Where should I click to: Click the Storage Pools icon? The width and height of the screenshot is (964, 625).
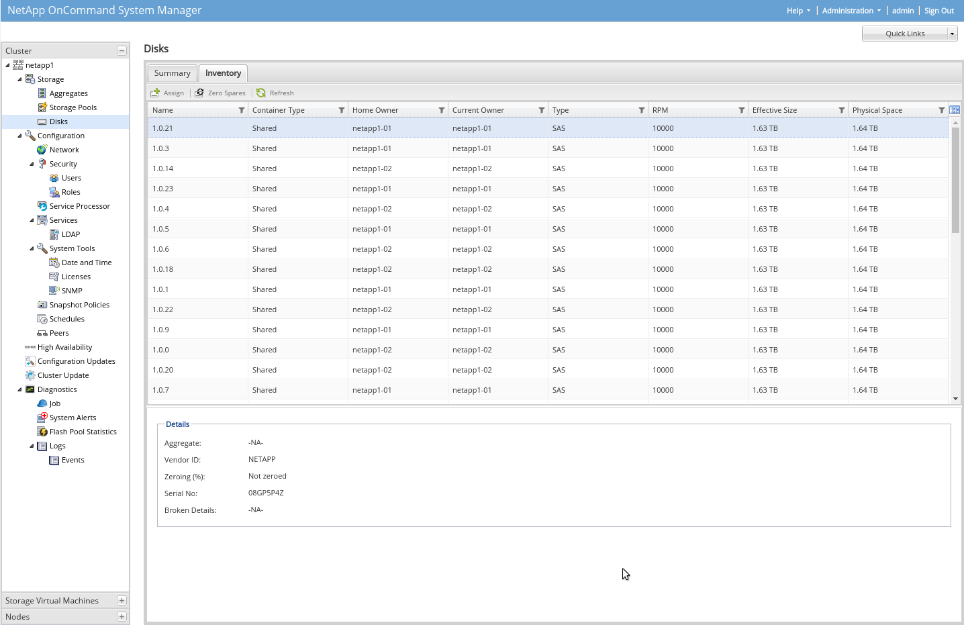(x=42, y=107)
